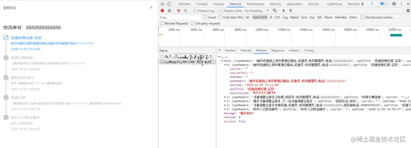This screenshot has width=411, height=148.
Task: Click the 投递结果反馈-妥投 timeline step icon
Action: coord(6,38)
